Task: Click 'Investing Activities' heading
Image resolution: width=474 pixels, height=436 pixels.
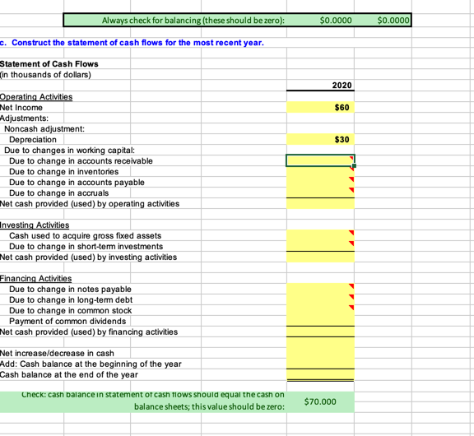Action: tap(35, 225)
